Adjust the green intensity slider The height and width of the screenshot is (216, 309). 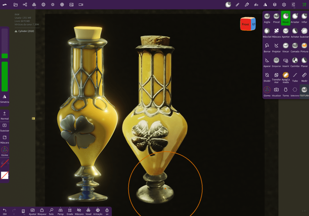5,76
